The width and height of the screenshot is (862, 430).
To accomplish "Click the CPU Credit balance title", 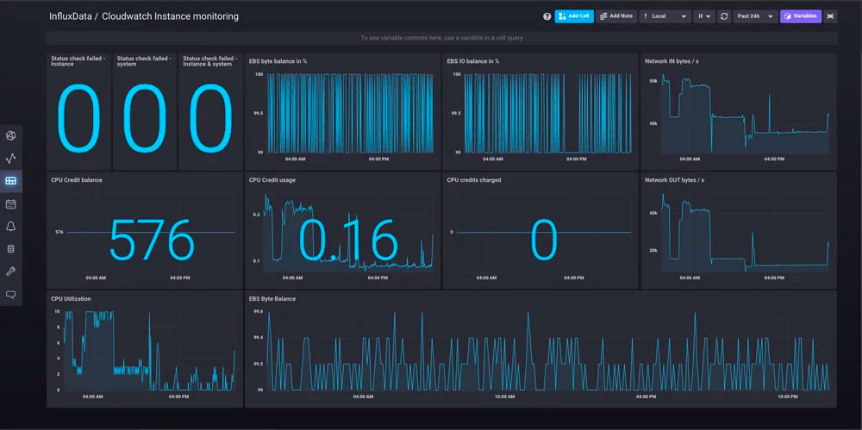I will [77, 180].
